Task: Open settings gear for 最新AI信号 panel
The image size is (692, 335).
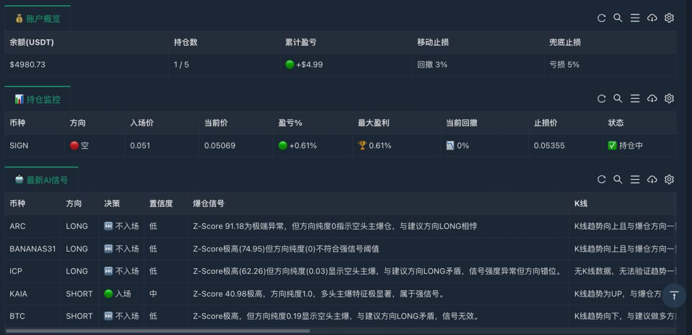Action: click(x=669, y=179)
